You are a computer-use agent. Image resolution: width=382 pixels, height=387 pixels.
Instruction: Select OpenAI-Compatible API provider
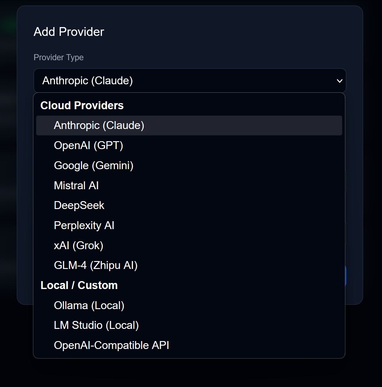pyautogui.click(x=111, y=345)
